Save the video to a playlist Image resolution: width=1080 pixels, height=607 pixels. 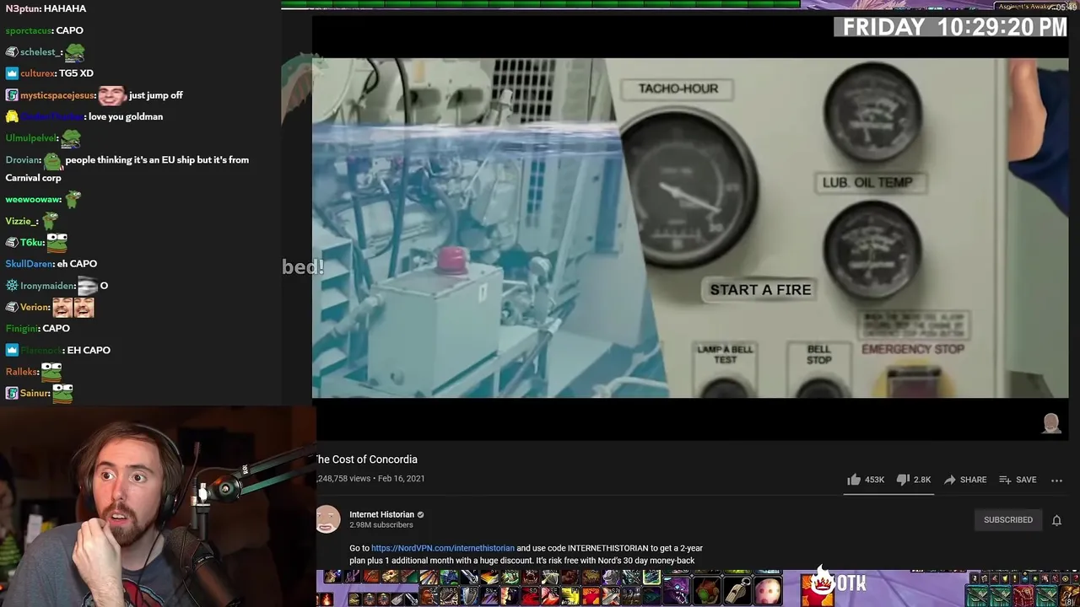(1017, 480)
